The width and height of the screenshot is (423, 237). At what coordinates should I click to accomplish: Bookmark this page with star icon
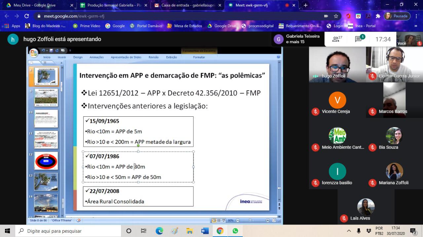[x=336, y=16]
